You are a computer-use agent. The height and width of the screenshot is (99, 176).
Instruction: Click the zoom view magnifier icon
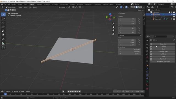pos(113,23)
